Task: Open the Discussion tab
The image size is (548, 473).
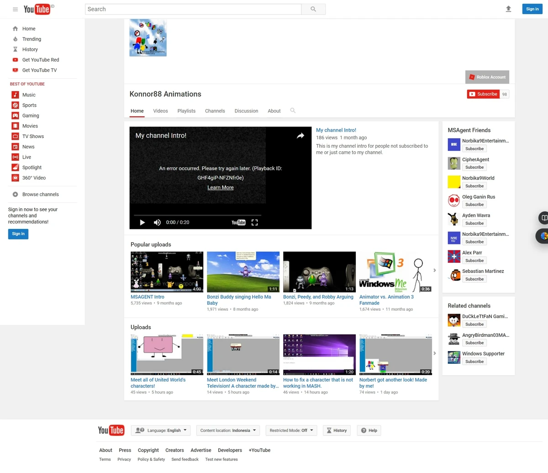Action: point(246,111)
